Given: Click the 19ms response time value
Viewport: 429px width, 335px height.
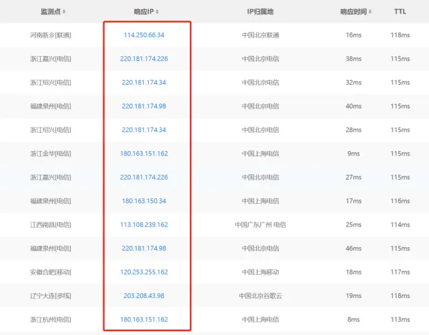Looking at the screenshot, I should [x=354, y=295].
